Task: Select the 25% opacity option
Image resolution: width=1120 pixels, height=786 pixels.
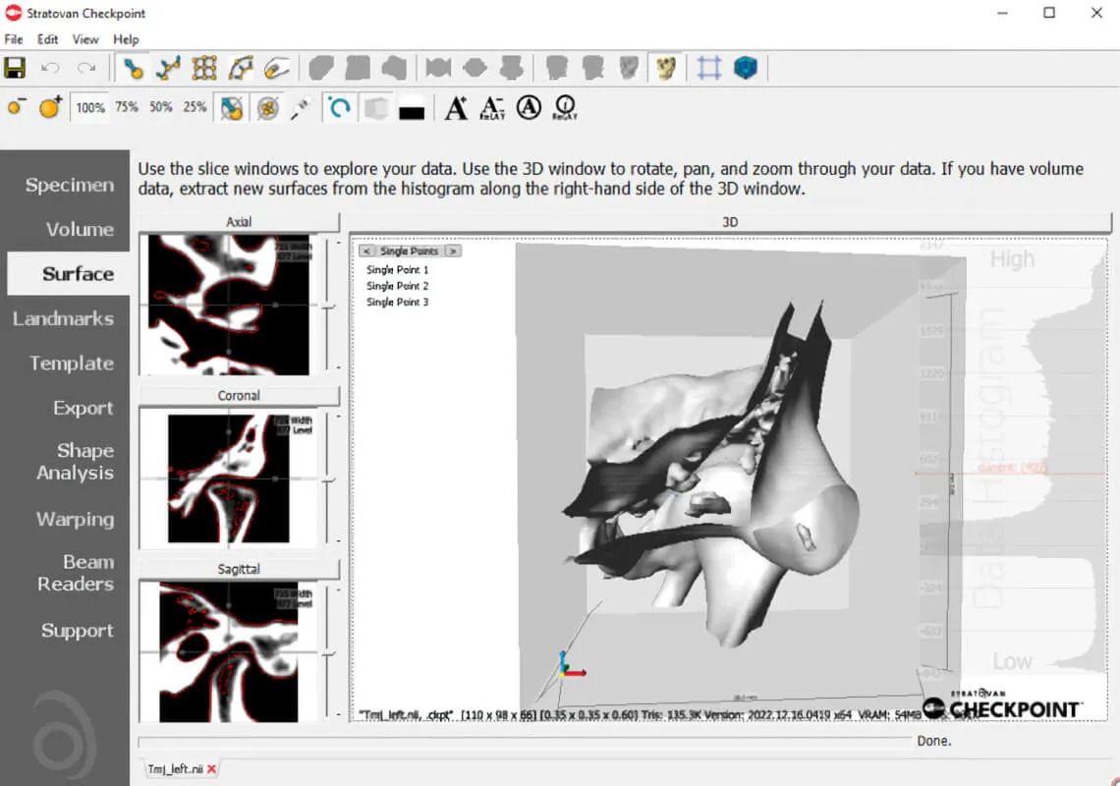Action: [195, 108]
